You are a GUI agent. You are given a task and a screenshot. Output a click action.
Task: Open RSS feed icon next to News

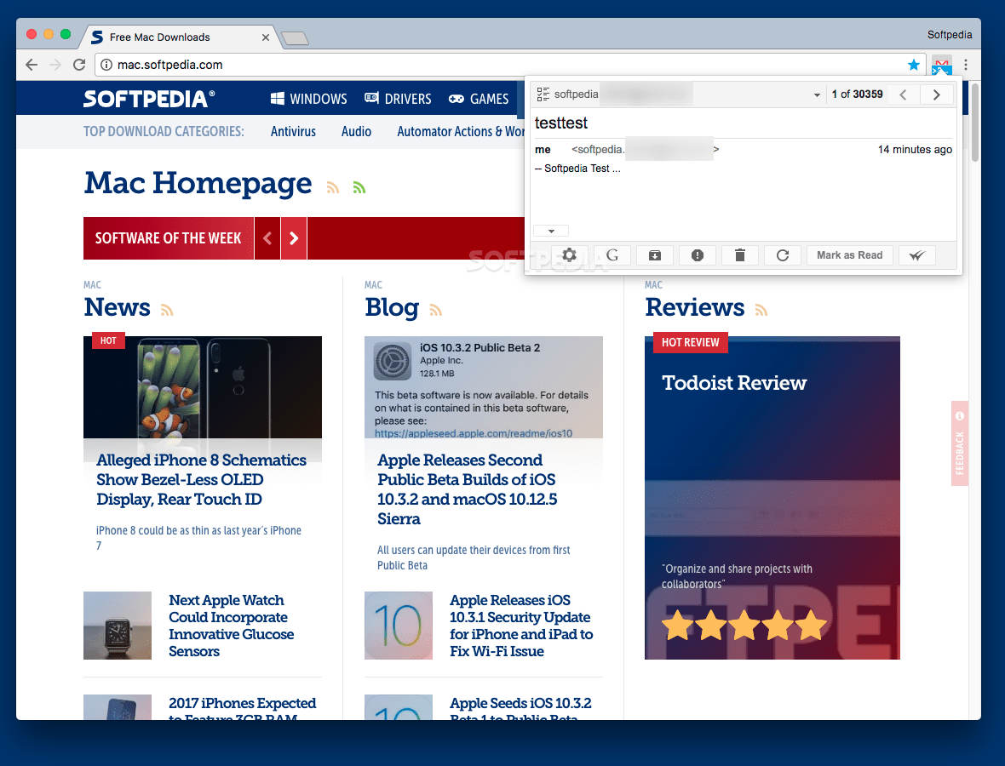tap(167, 310)
